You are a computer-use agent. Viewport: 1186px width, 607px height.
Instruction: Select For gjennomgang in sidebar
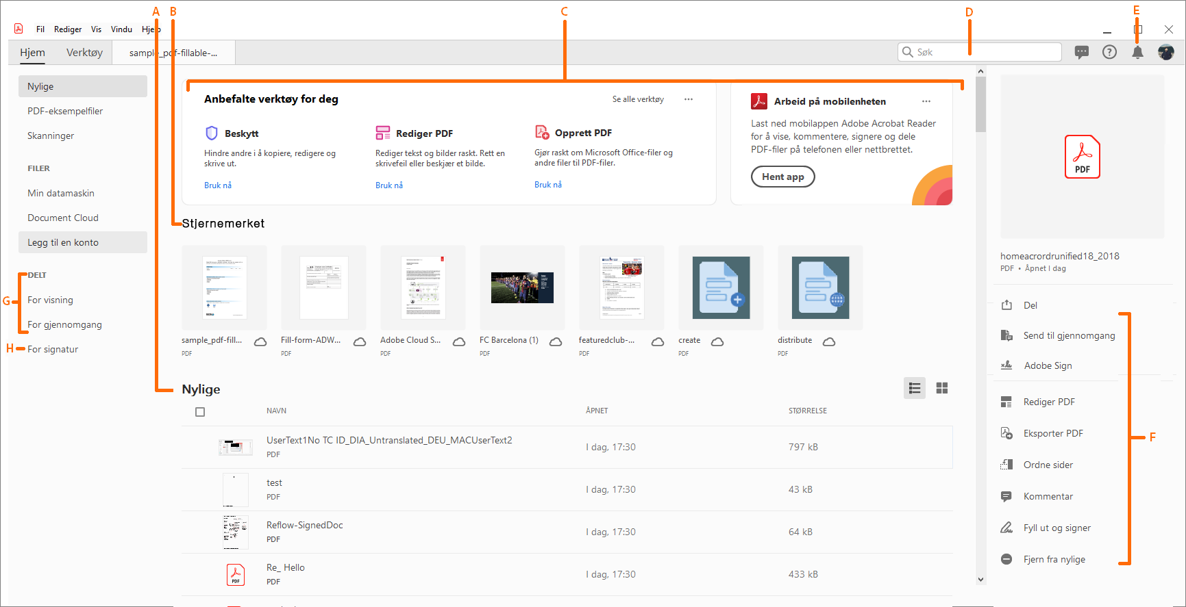tap(64, 324)
